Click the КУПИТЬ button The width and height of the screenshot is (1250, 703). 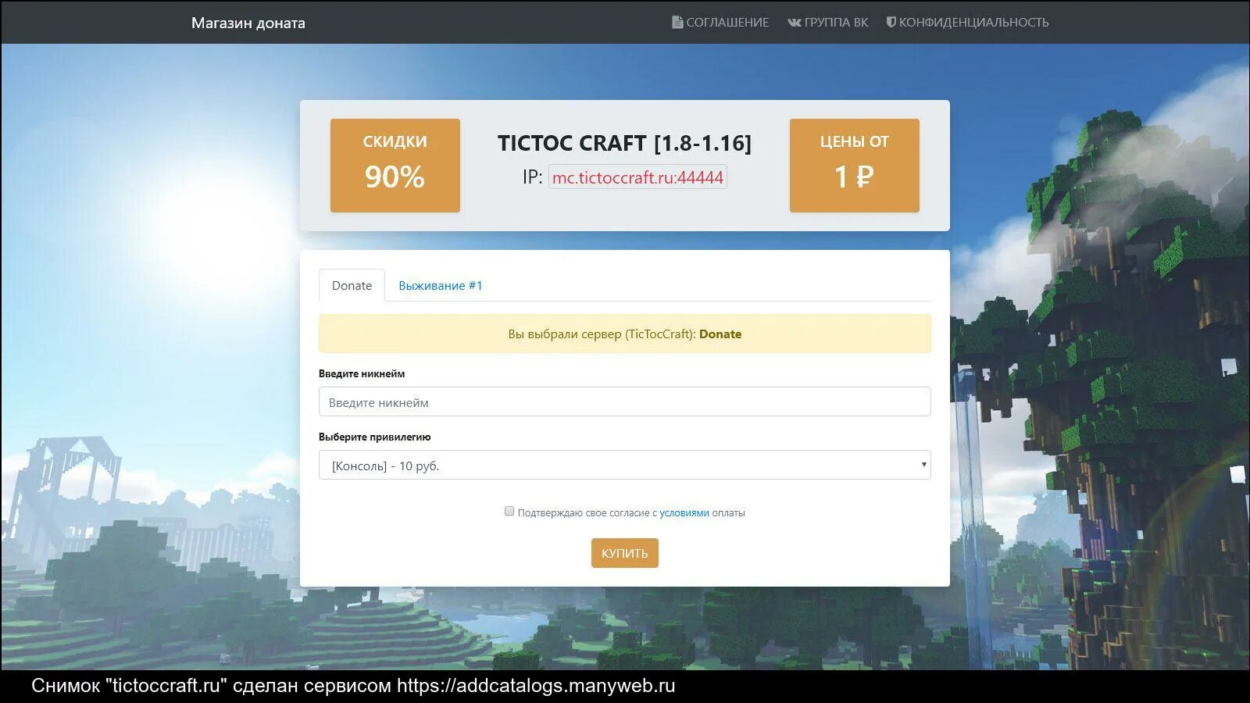coord(625,553)
